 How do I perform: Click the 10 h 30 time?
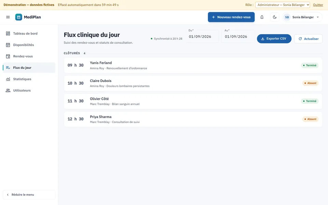76,83
